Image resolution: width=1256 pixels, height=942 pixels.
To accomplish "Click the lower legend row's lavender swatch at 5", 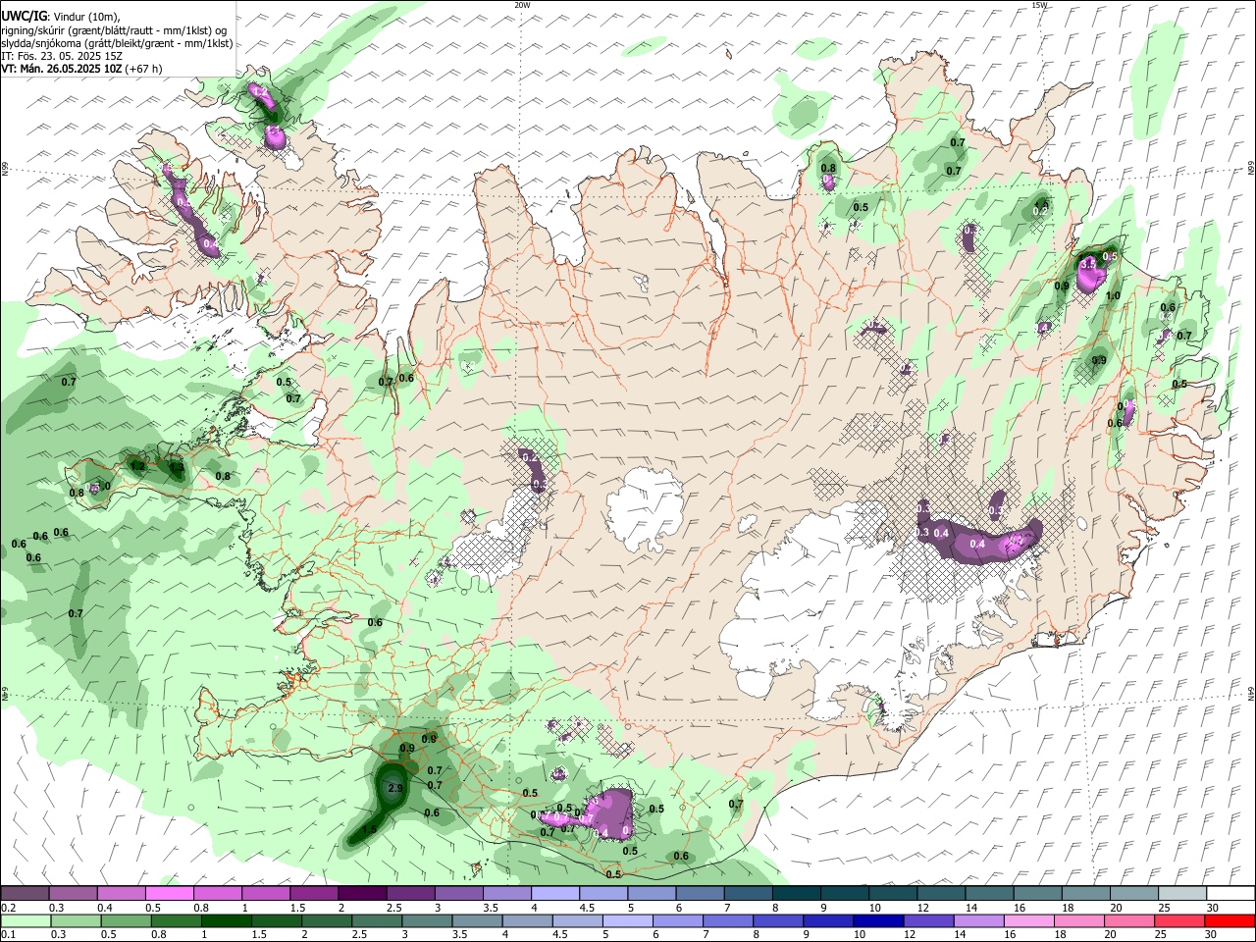I will pos(627,921).
